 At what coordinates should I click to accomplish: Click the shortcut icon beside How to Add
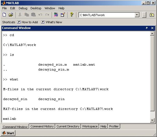pos(19,22)
